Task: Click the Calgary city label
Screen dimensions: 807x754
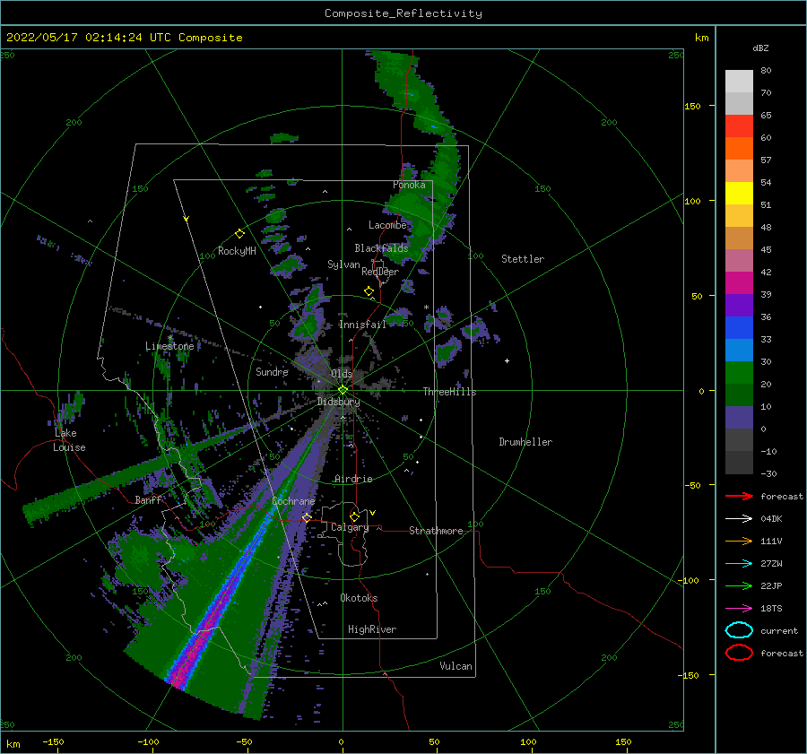Action: click(x=350, y=527)
